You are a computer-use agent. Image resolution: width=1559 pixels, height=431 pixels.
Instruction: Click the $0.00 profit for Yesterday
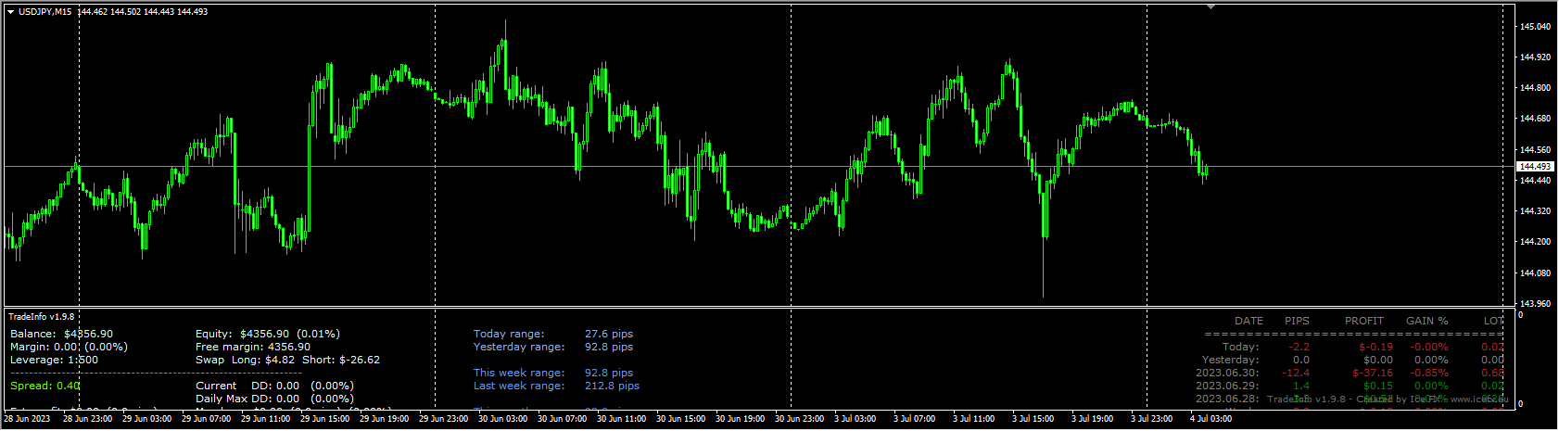pyautogui.click(x=1377, y=360)
